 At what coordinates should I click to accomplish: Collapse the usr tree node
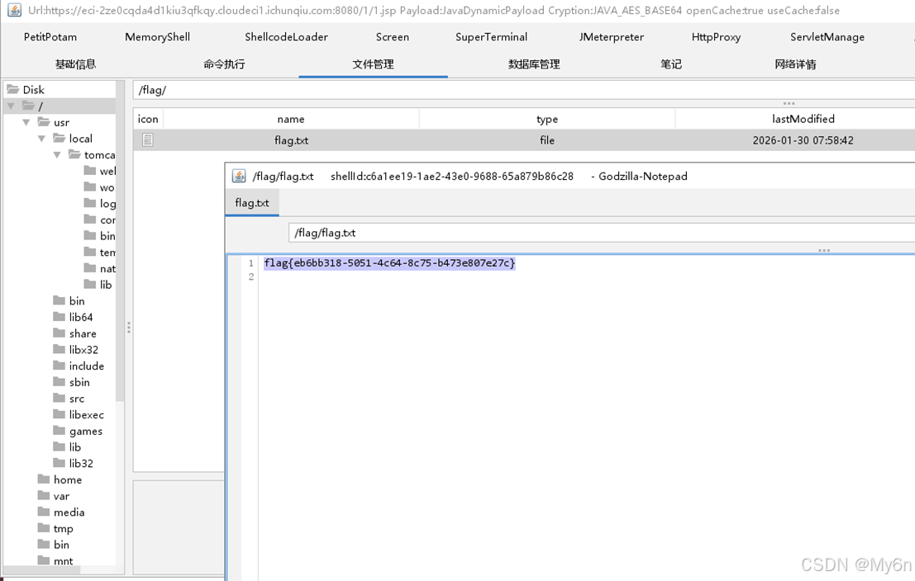pyautogui.click(x=26, y=122)
